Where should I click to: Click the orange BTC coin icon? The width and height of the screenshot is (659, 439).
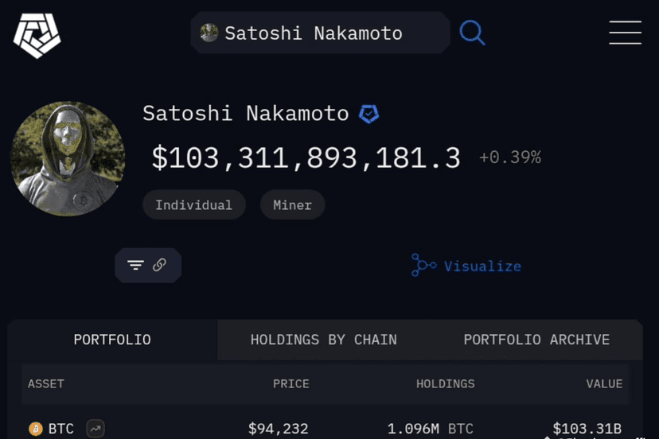[x=36, y=429]
